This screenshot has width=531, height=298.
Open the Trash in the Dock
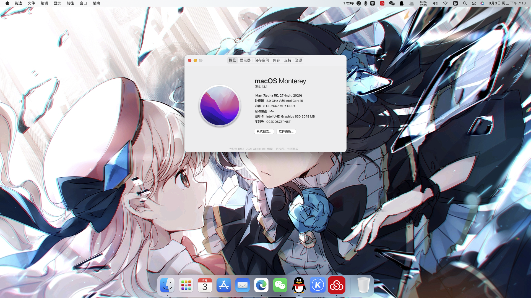point(363,285)
